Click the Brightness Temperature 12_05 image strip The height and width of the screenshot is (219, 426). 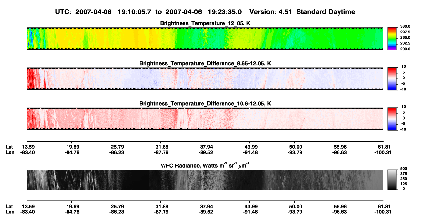205,39
